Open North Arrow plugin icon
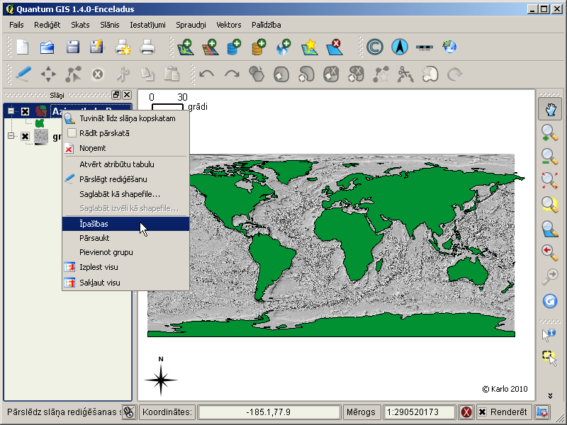Screen dimensions: 567x425 tap(400, 47)
